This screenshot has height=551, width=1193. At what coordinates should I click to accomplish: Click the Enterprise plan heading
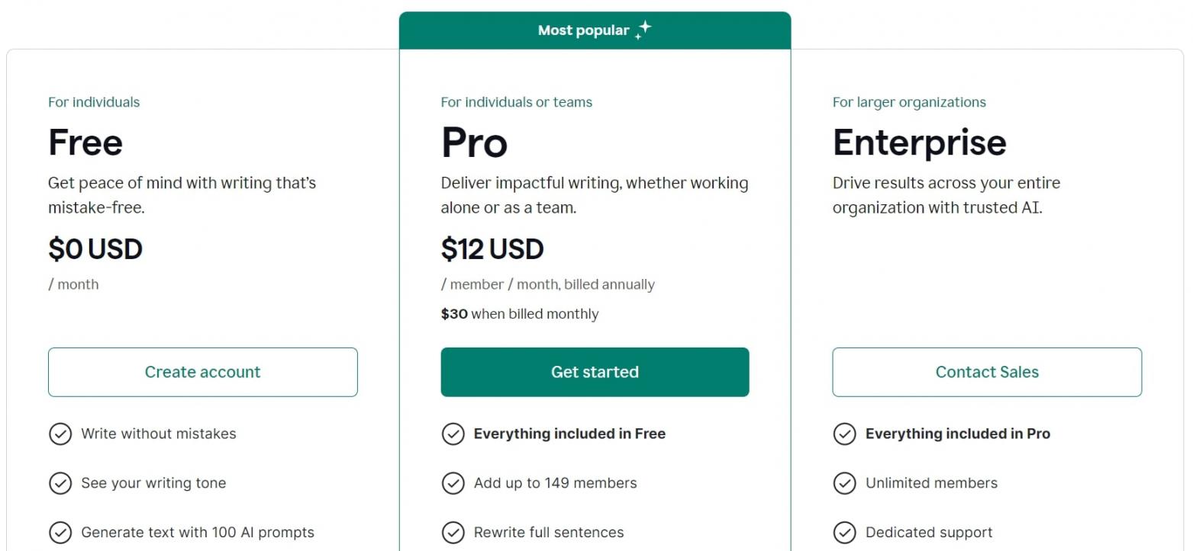pyautogui.click(x=919, y=143)
